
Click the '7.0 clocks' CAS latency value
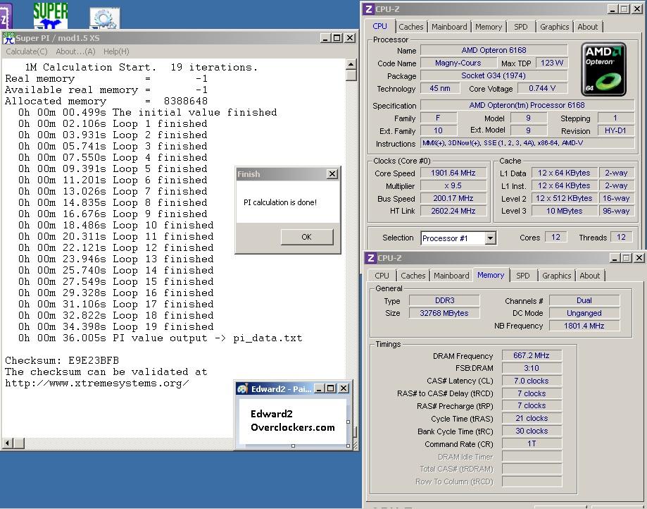click(532, 381)
